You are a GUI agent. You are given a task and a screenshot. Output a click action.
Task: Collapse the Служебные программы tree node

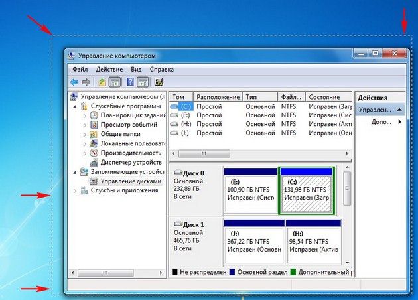75,106
